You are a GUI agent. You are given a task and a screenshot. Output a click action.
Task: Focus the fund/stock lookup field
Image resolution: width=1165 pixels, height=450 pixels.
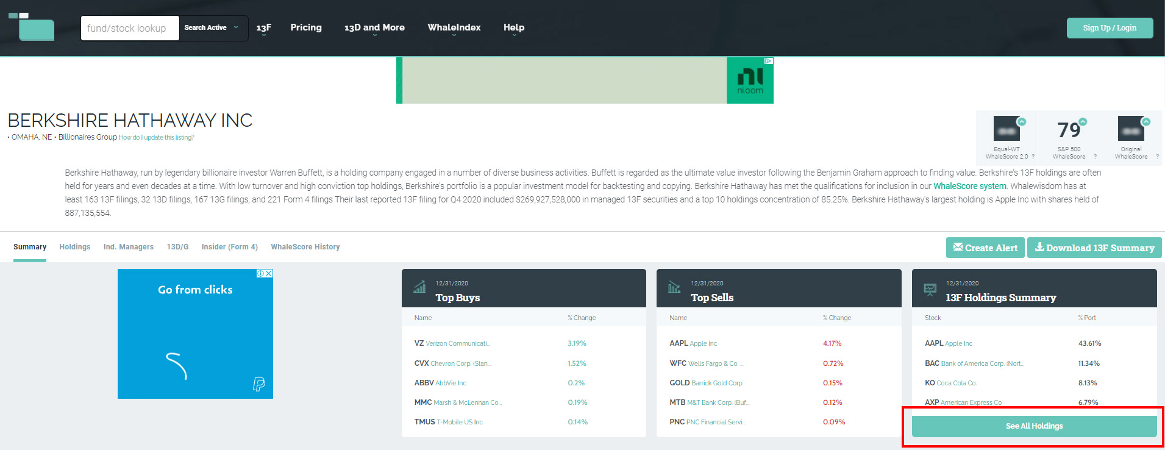[130, 28]
